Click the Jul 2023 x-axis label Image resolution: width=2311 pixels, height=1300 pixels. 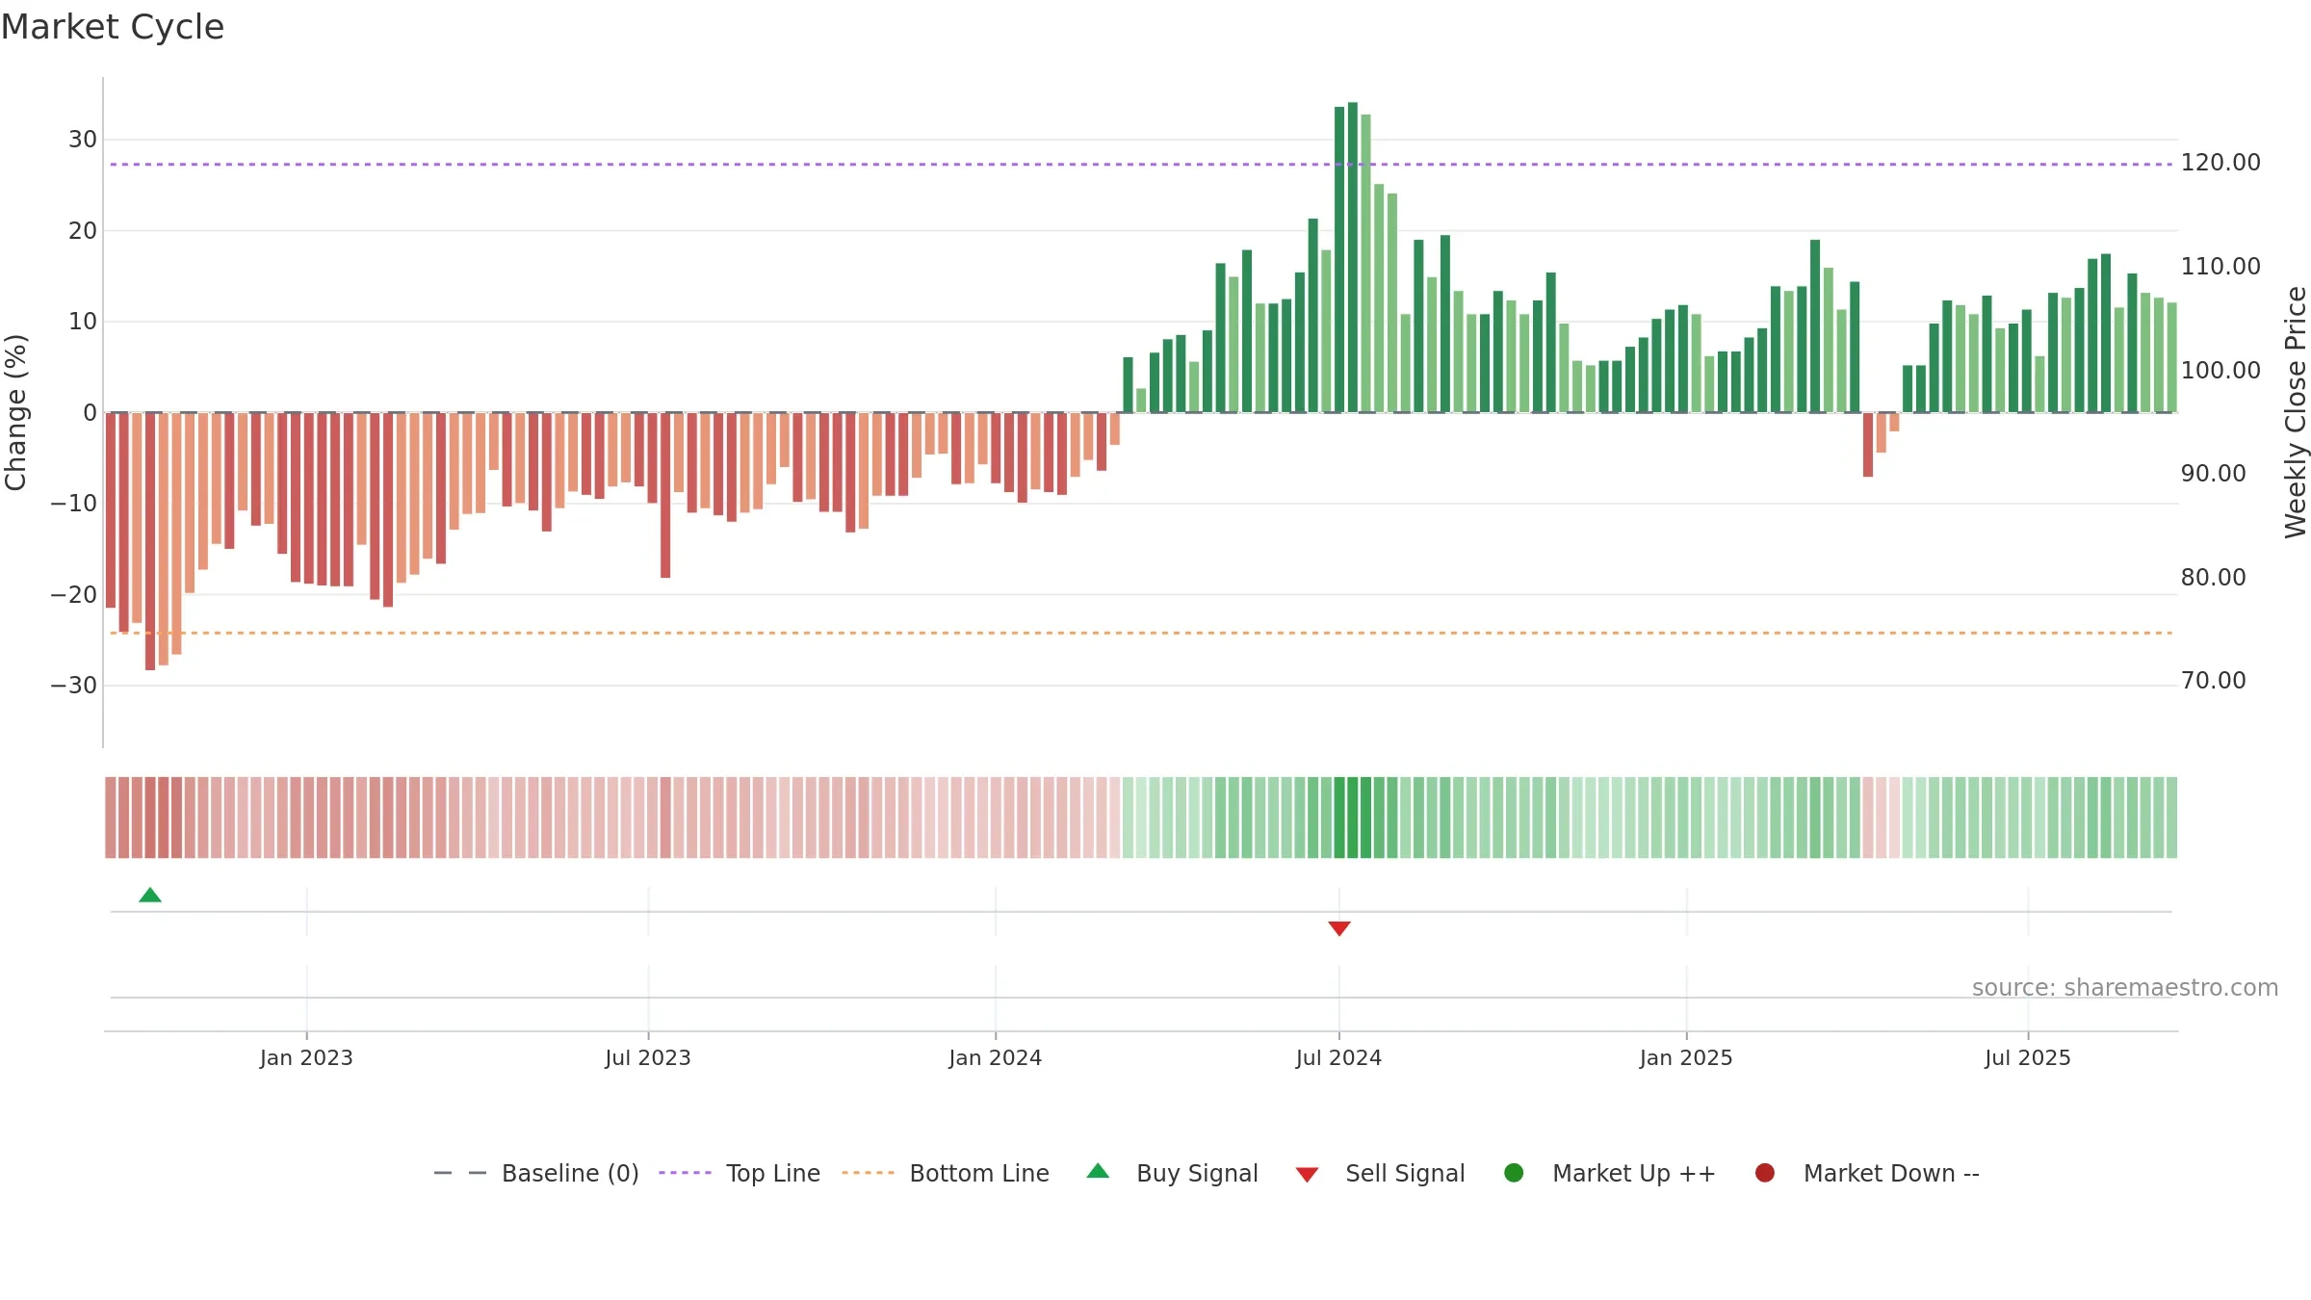tap(648, 1058)
